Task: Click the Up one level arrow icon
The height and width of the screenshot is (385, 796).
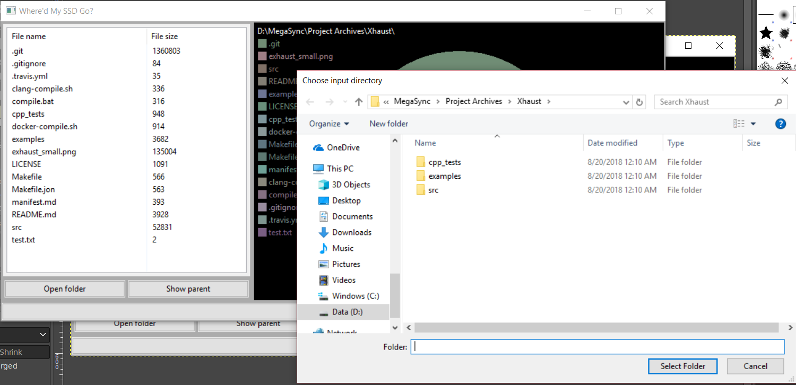Action: [x=359, y=102]
